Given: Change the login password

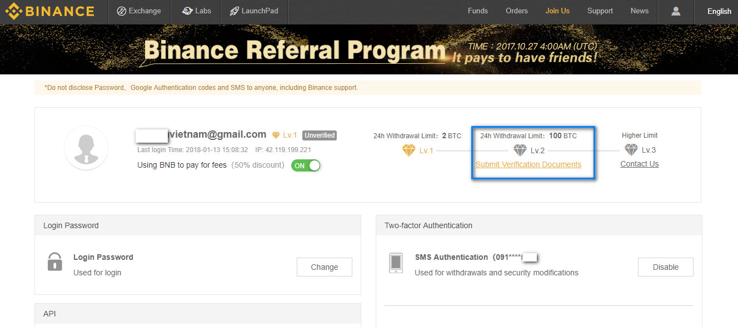Looking at the screenshot, I should click(325, 267).
